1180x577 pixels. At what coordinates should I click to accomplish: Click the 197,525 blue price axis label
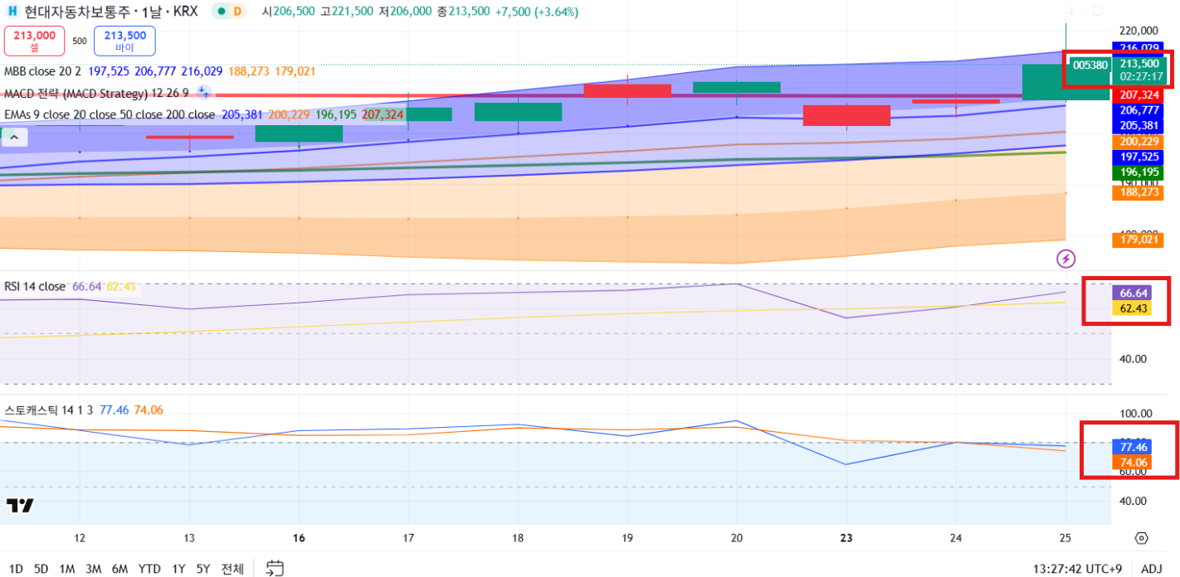point(1139,157)
